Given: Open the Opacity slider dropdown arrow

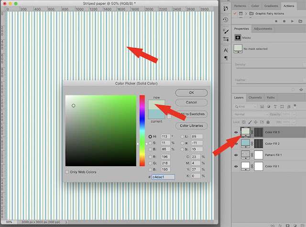Looking at the screenshot, I should coord(294,114).
